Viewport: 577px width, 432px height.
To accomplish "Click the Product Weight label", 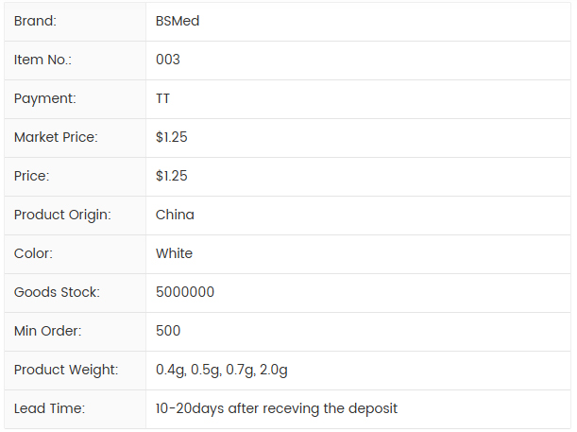I will pyautogui.click(x=66, y=370).
